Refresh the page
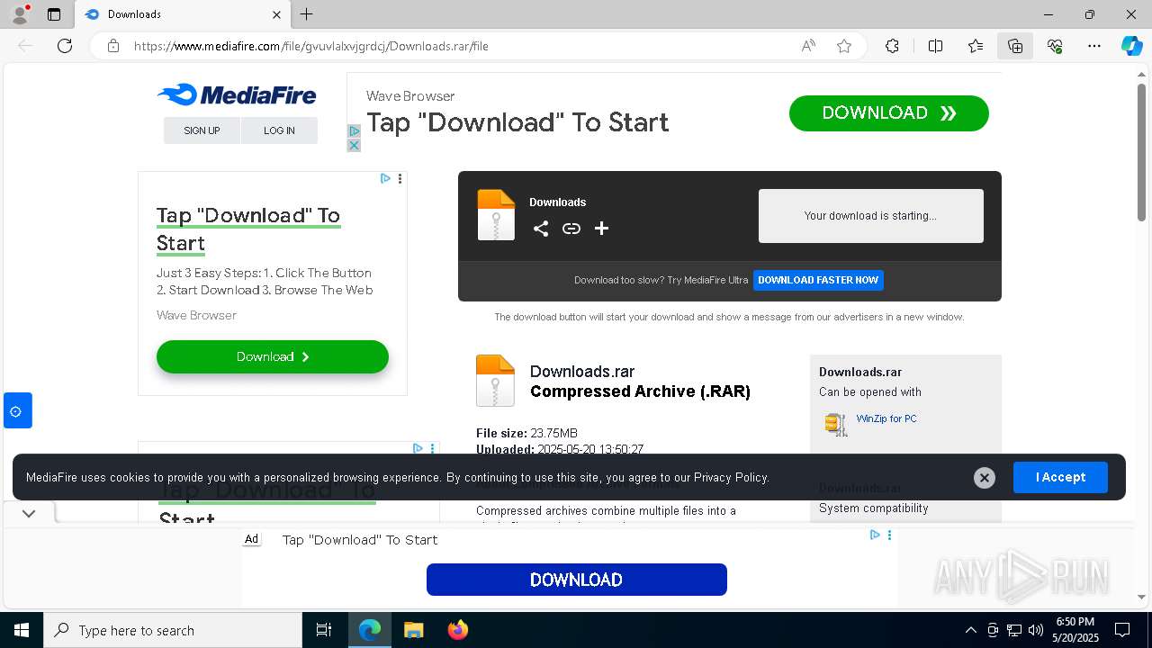 (65, 46)
